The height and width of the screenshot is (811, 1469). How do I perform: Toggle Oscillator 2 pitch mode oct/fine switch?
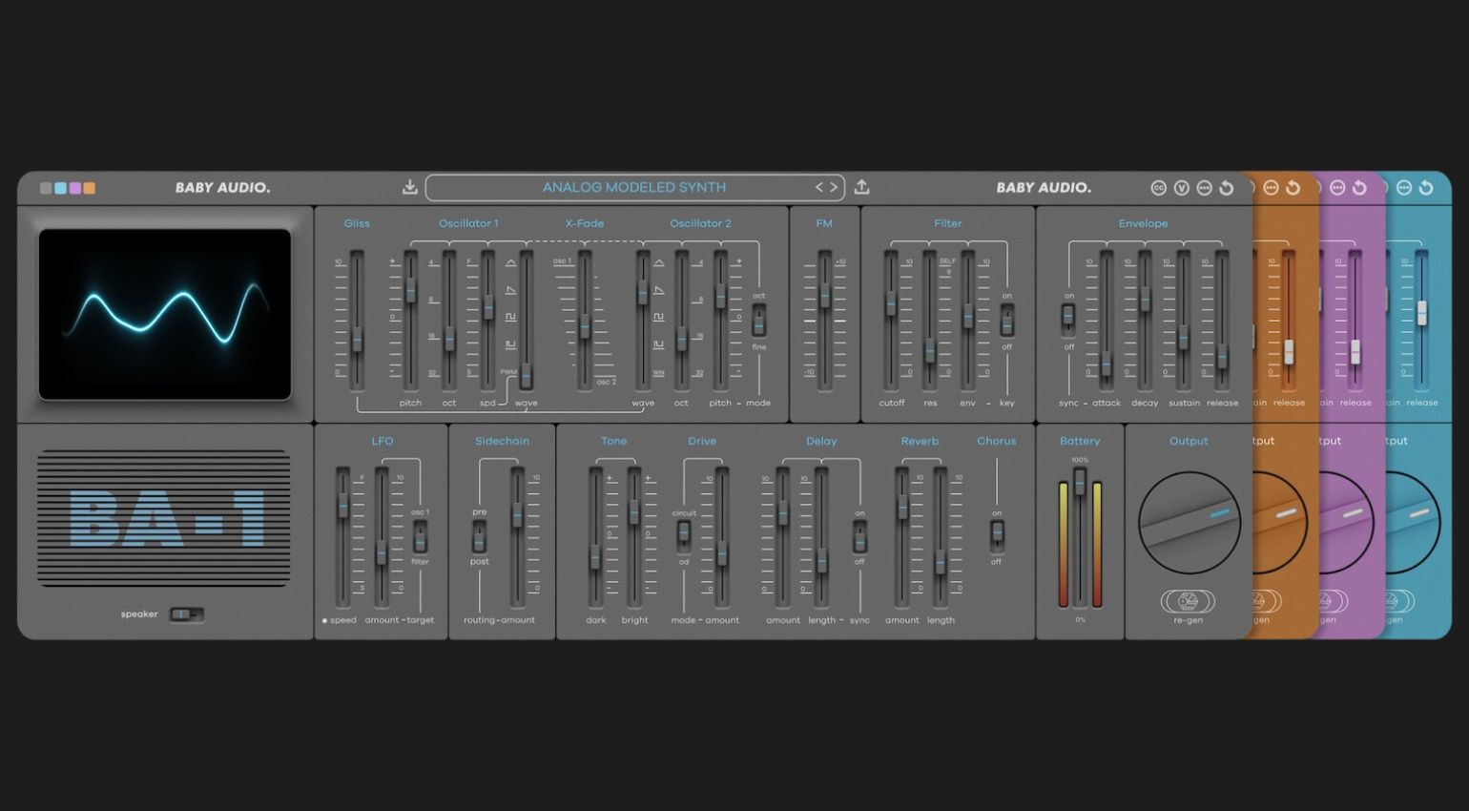point(758,322)
